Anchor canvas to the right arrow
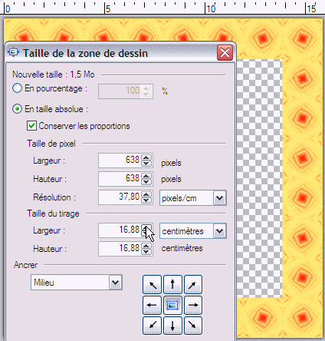 193,305
